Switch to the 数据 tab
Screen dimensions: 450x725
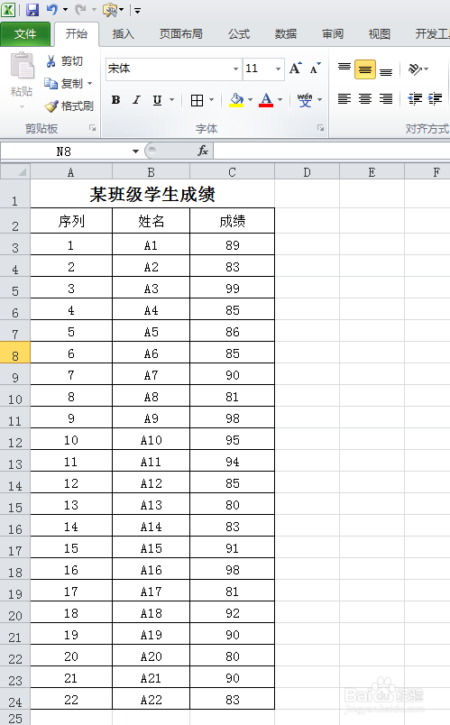[285, 33]
